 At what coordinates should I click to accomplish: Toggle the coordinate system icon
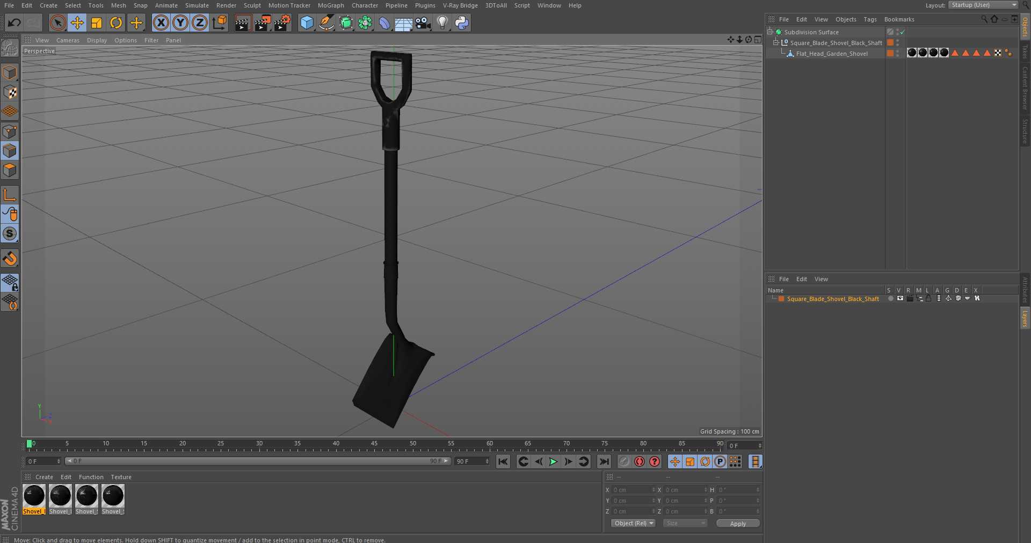click(x=220, y=23)
